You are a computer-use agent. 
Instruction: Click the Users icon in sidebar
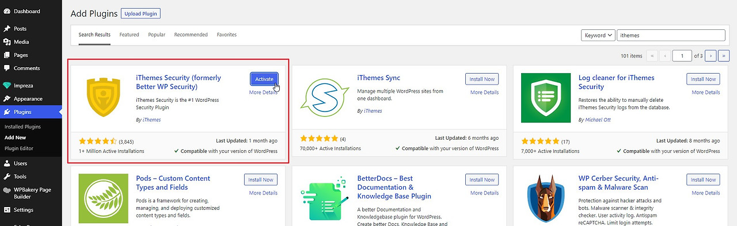click(x=7, y=163)
